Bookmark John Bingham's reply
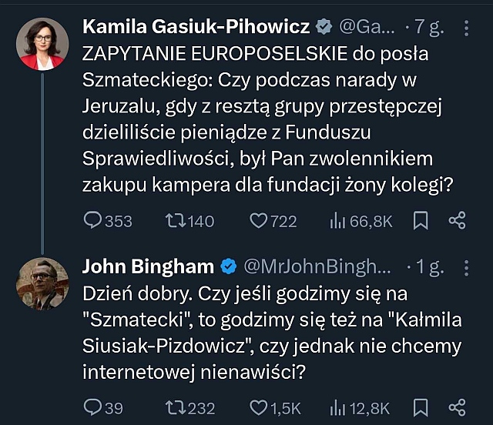The height and width of the screenshot is (425, 493). pyautogui.click(x=421, y=408)
